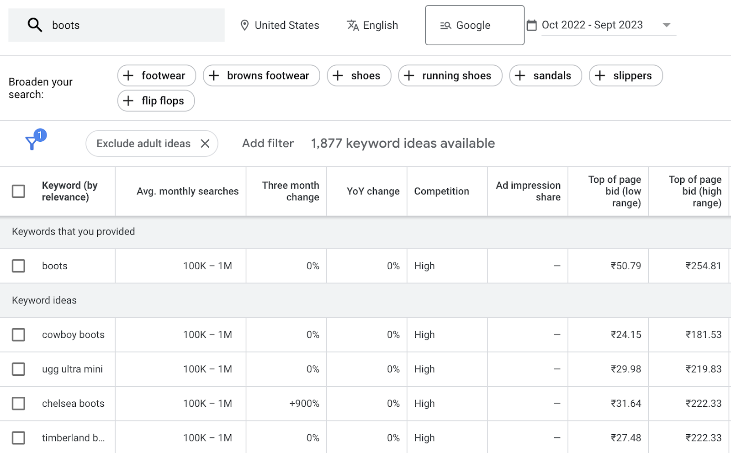Click the location pin icon
Image resolution: width=731 pixels, height=453 pixels.
[244, 25]
